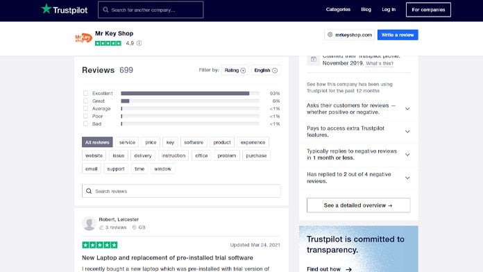Check the Bad rating filter checkbox
Viewport: 483px width, 272px height.
pos(85,124)
